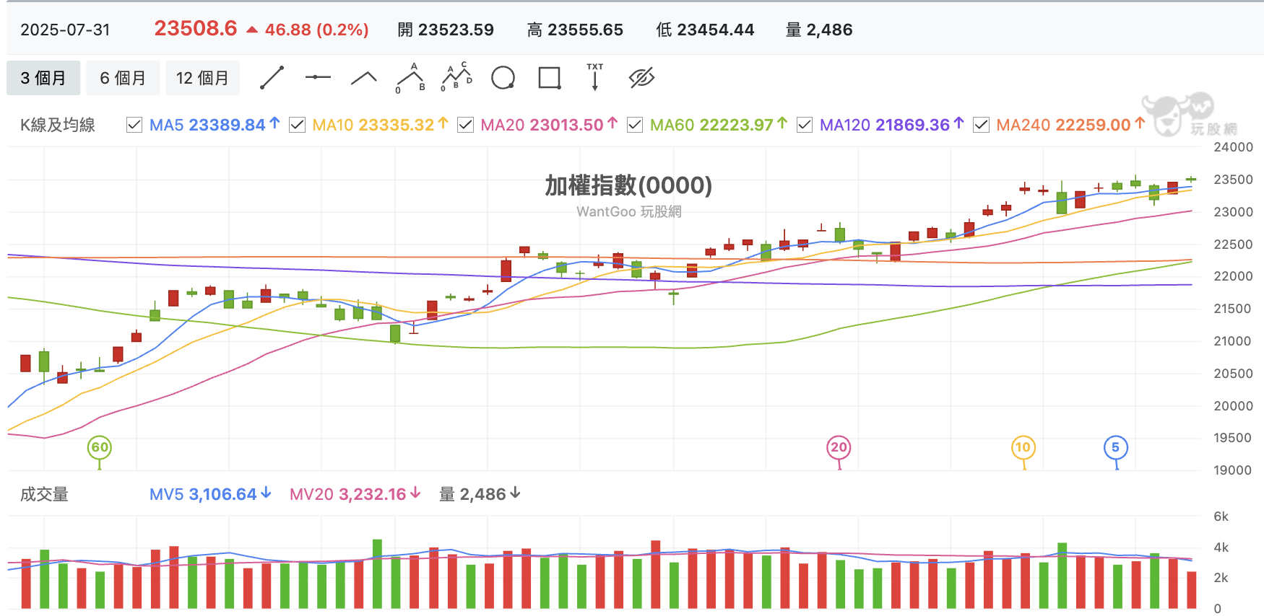Click the high price 高 23555.65
This screenshot has height=616, width=1264.
575,30
